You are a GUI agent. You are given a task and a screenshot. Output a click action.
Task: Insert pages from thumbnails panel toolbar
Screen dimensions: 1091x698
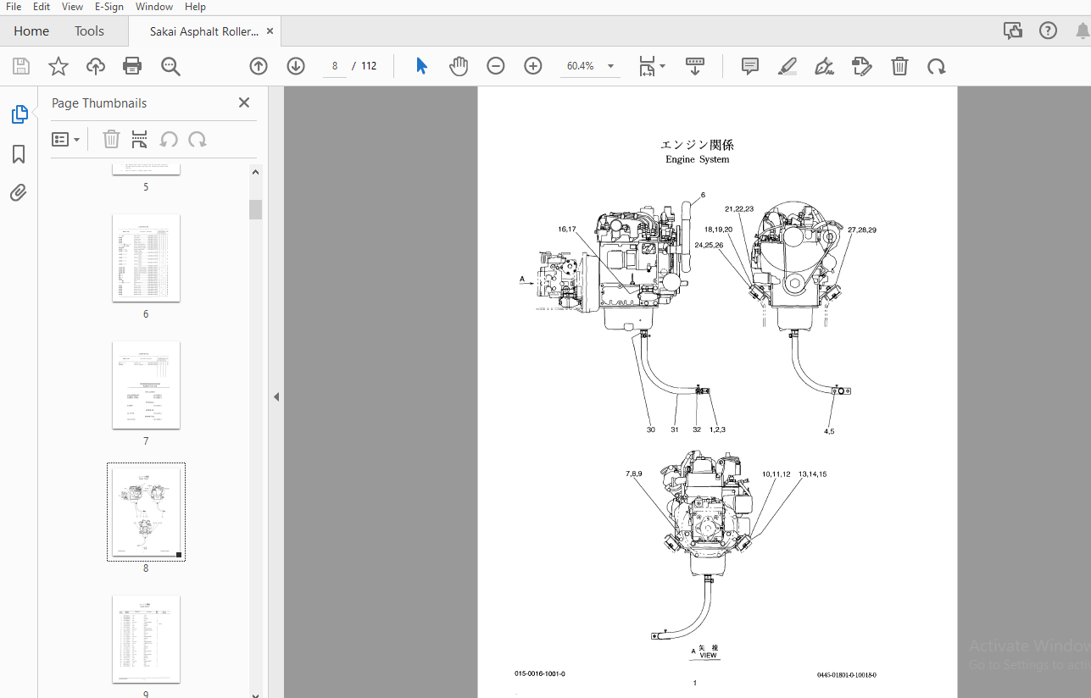(140, 139)
